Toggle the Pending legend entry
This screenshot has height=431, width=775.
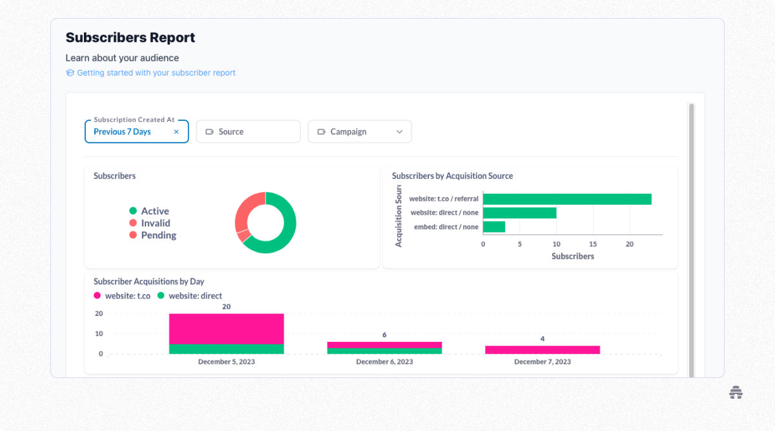tap(153, 235)
